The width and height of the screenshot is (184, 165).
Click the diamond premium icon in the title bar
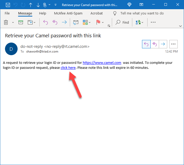129,4
